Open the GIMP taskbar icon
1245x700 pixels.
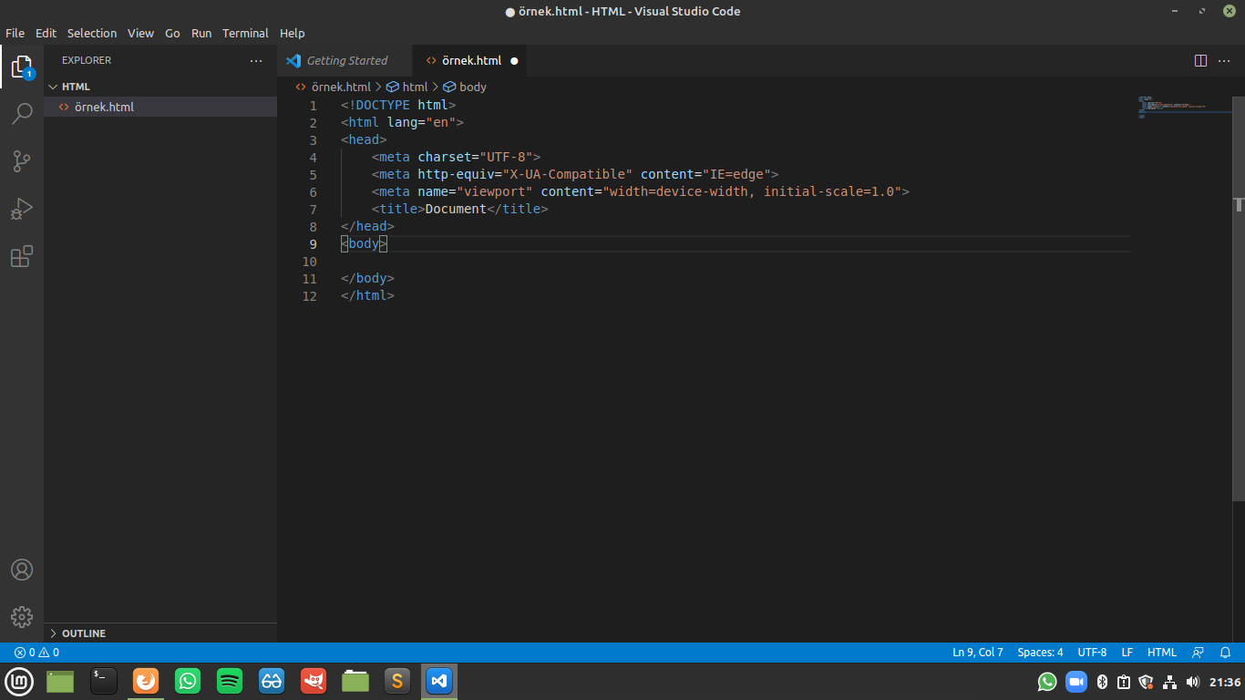click(314, 681)
